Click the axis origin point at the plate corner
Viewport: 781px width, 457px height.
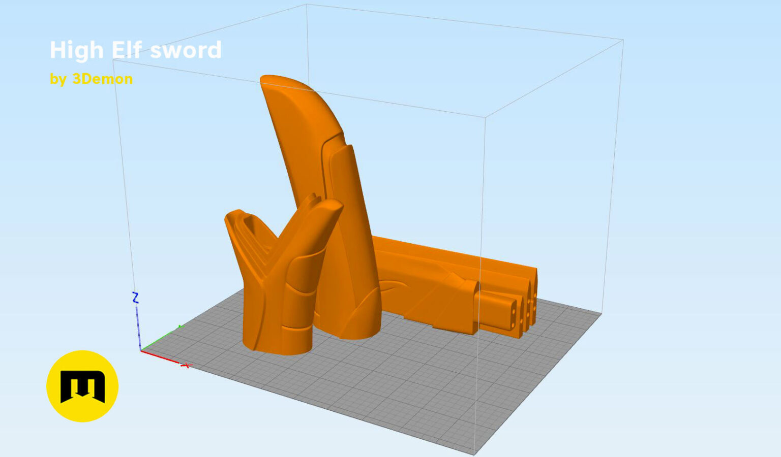click(x=141, y=350)
